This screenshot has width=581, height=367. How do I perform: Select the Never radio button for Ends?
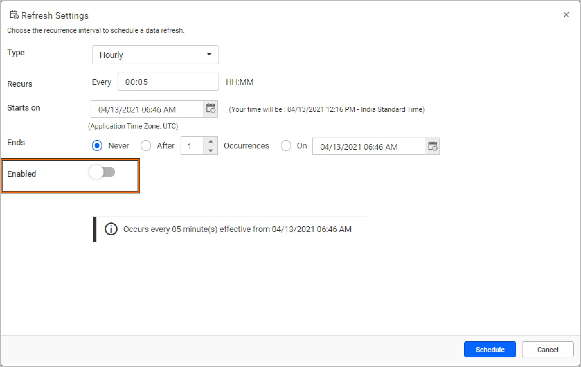[x=97, y=146]
